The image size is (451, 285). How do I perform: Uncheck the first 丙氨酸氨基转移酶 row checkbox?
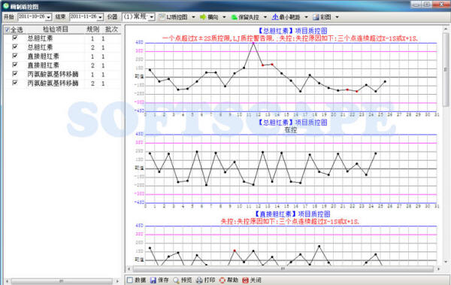coord(15,74)
